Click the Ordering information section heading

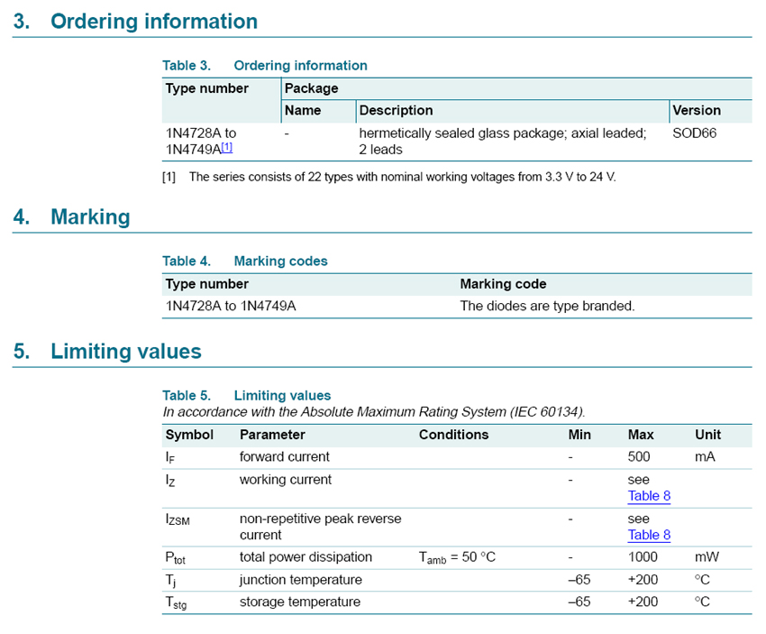point(153,22)
